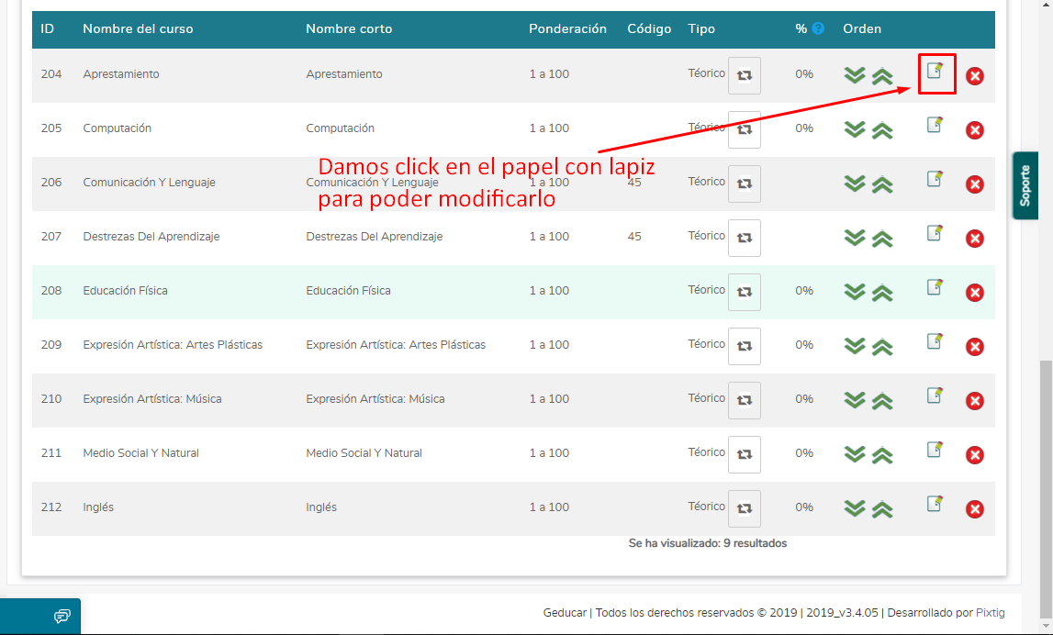This screenshot has width=1053, height=635.
Task: Move Medio Social Y Natural down
Action: [854, 453]
